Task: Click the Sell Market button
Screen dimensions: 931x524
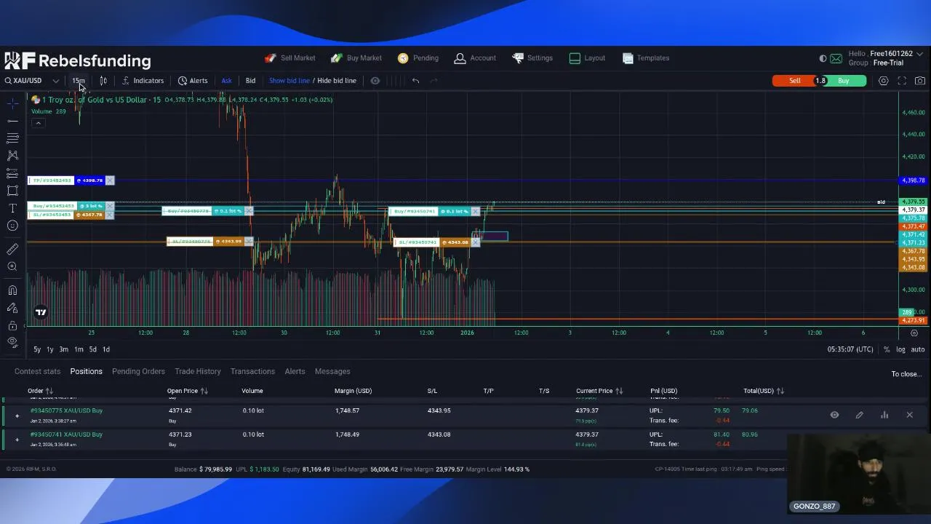Action: [x=289, y=58]
